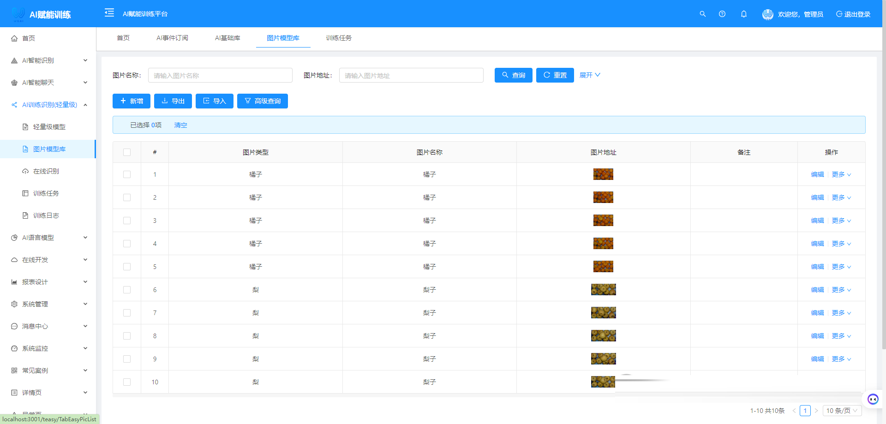This screenshot has width=886, height=424.
Task: Open the header search icon
Action: (x=702, y=14)
